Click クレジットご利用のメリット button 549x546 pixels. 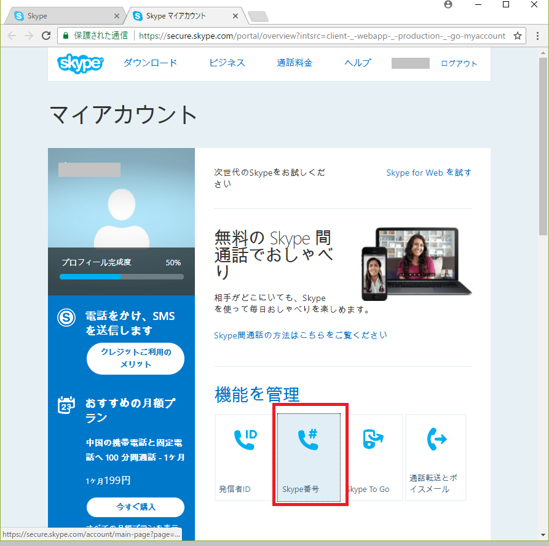coord(135,359)
